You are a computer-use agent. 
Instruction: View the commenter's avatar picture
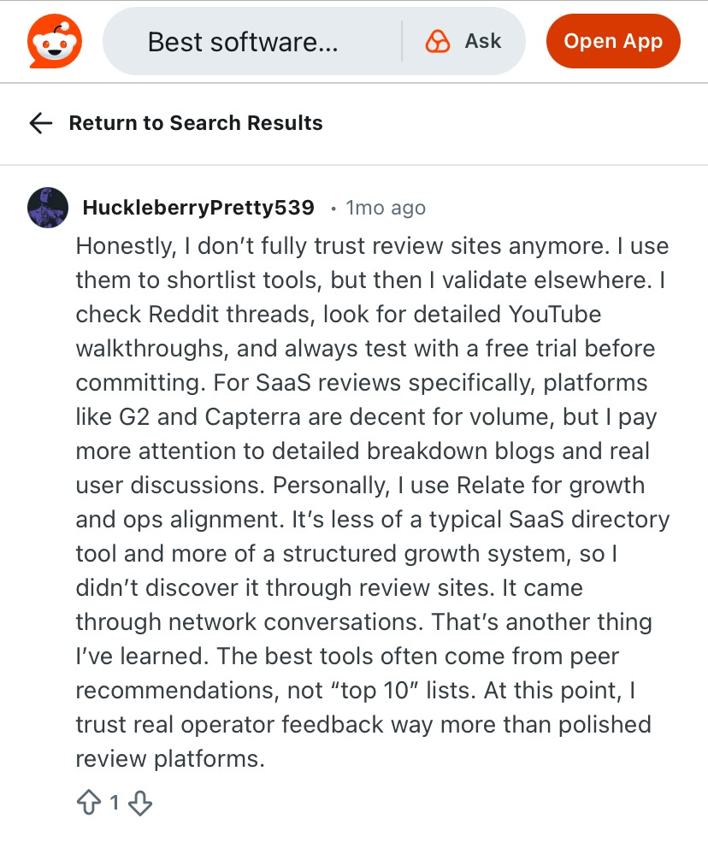(48, 208)
